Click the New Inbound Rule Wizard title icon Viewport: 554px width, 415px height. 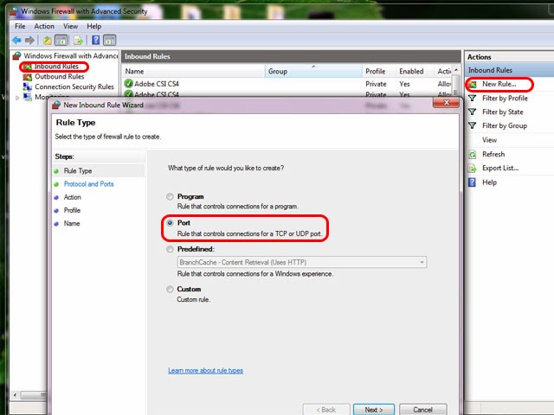coord(56,105)
